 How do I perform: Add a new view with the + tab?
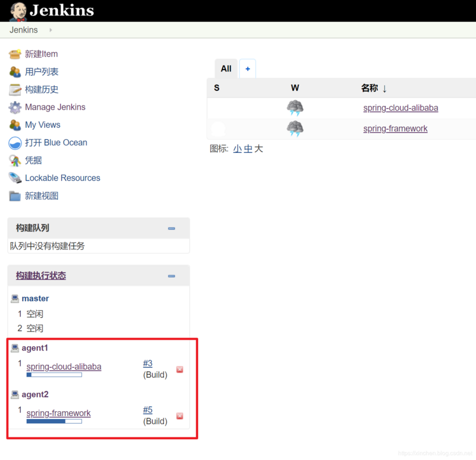coord(248,68)
